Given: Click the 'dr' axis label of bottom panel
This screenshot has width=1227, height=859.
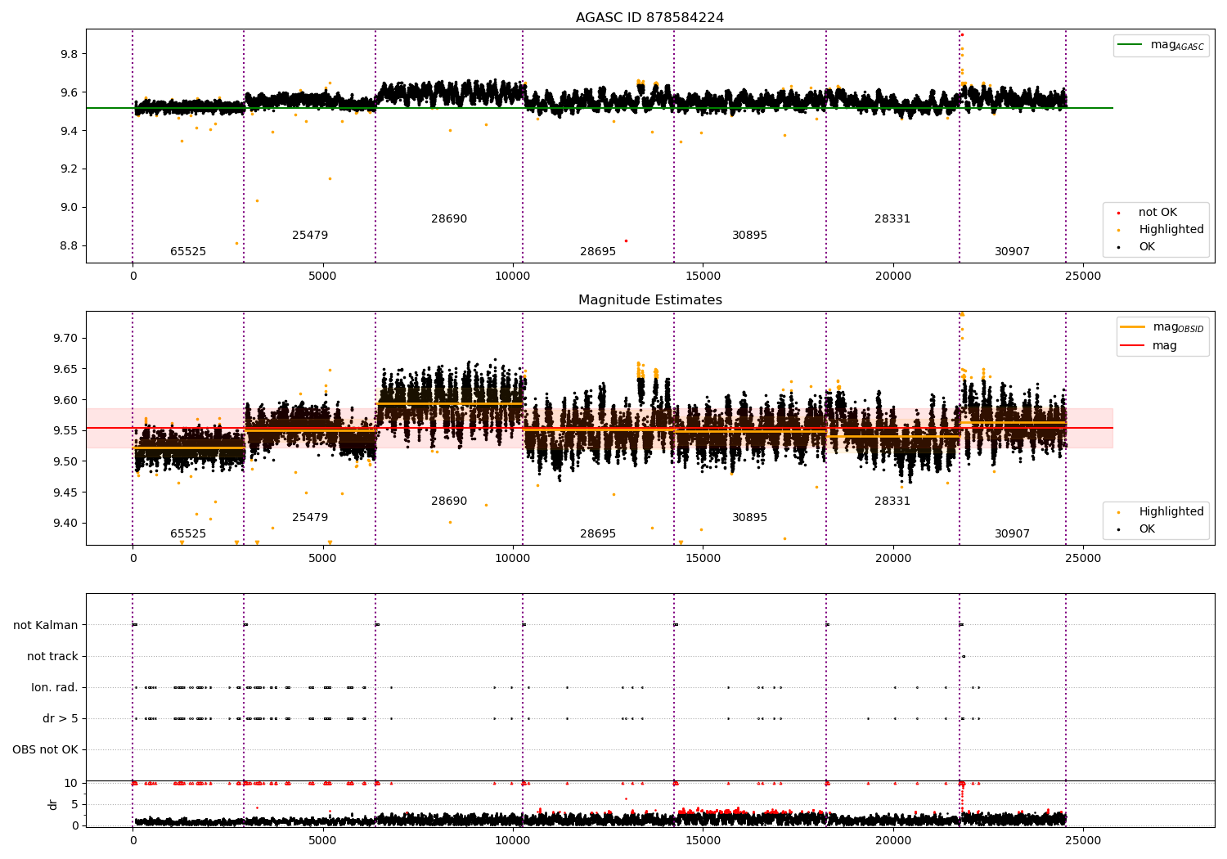Looking at the screenshot, I should coord(53,804).
